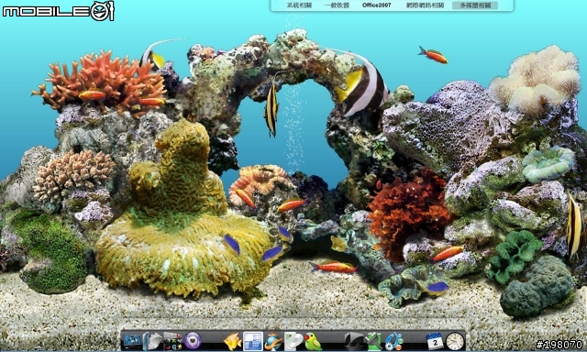Open the disc media dock icon
Screen dimensions: 587x352
click(x=293, y=341)
